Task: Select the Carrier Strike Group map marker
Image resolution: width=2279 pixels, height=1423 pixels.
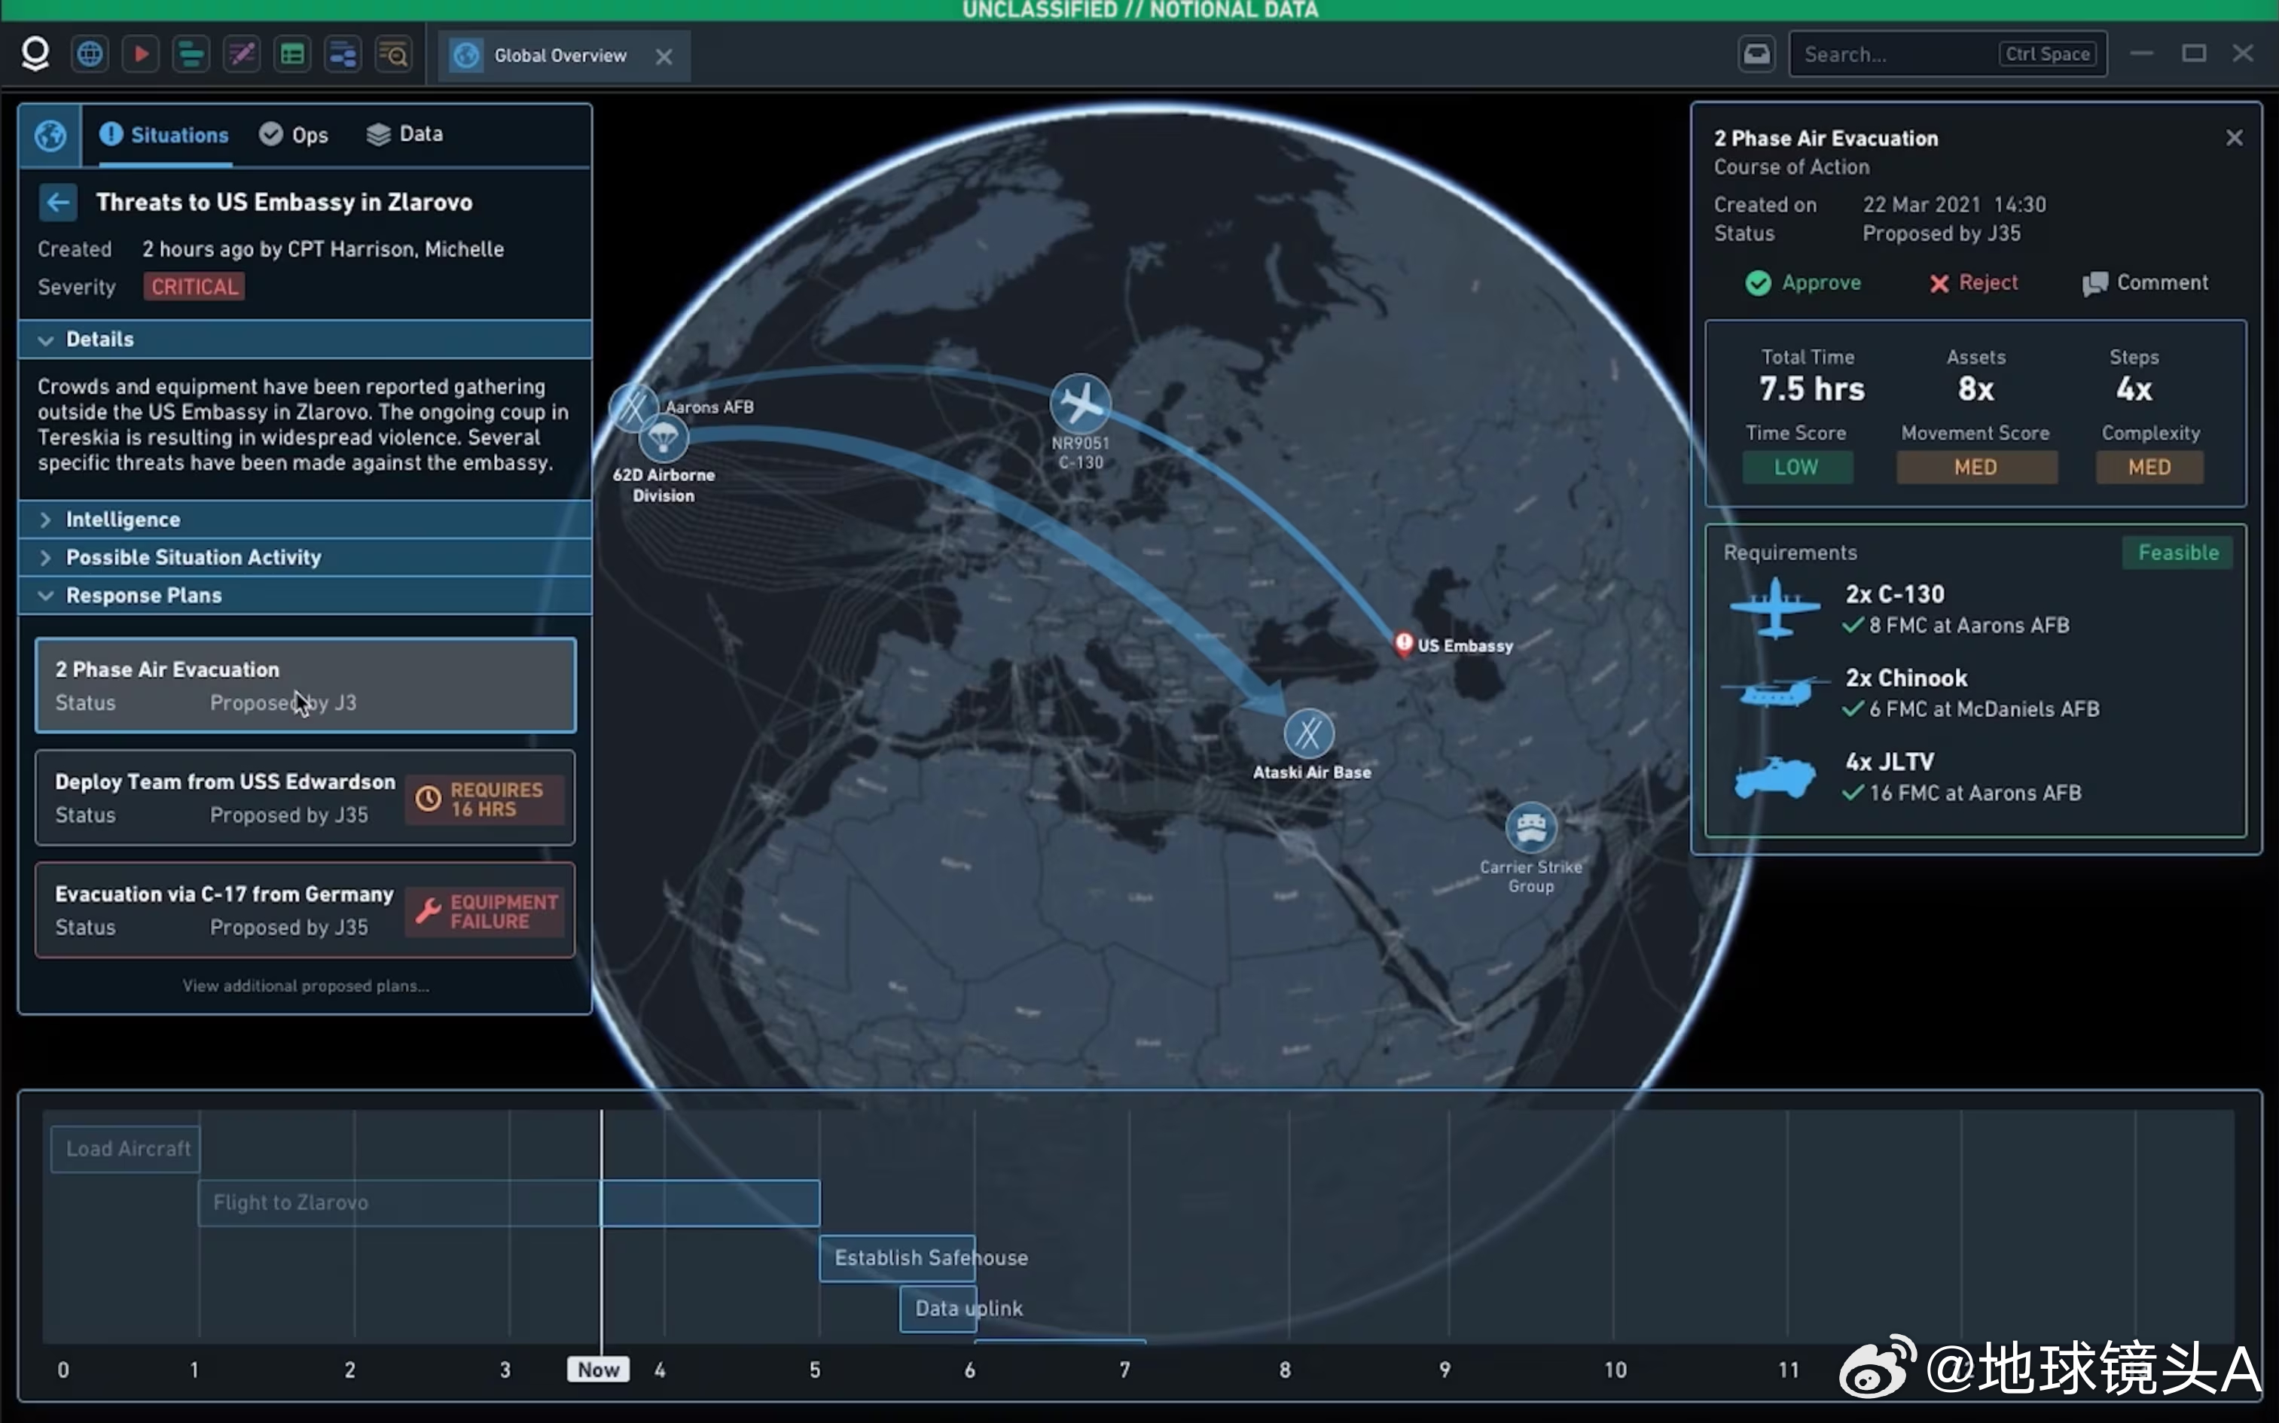Action: point(1530,828)
